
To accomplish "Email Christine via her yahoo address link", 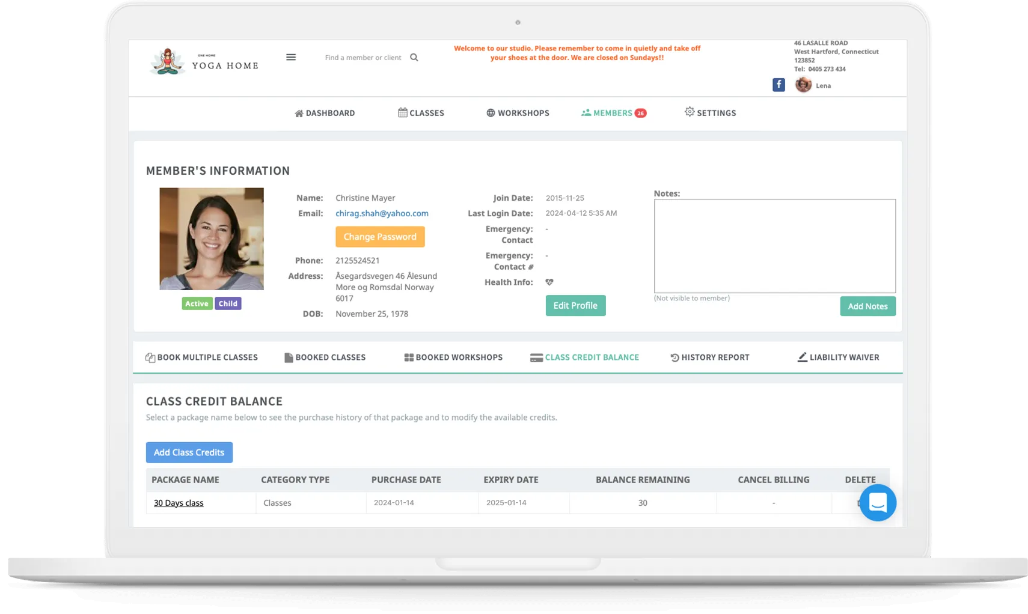I will click(x=382, y=213).
